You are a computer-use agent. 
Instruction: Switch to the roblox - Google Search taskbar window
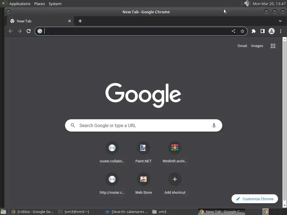tap(33, 212)
